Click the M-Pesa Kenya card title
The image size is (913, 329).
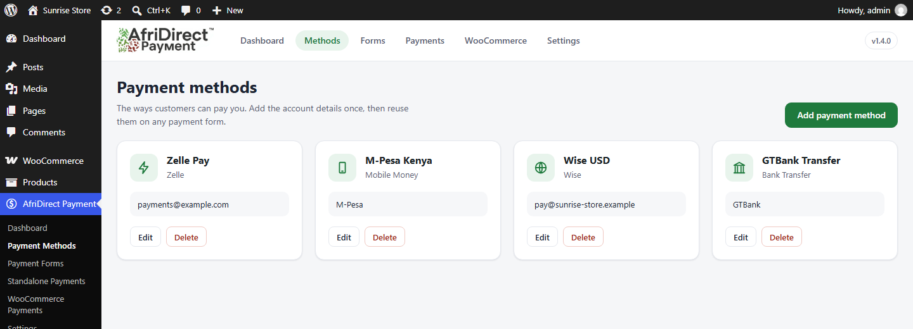399,160
